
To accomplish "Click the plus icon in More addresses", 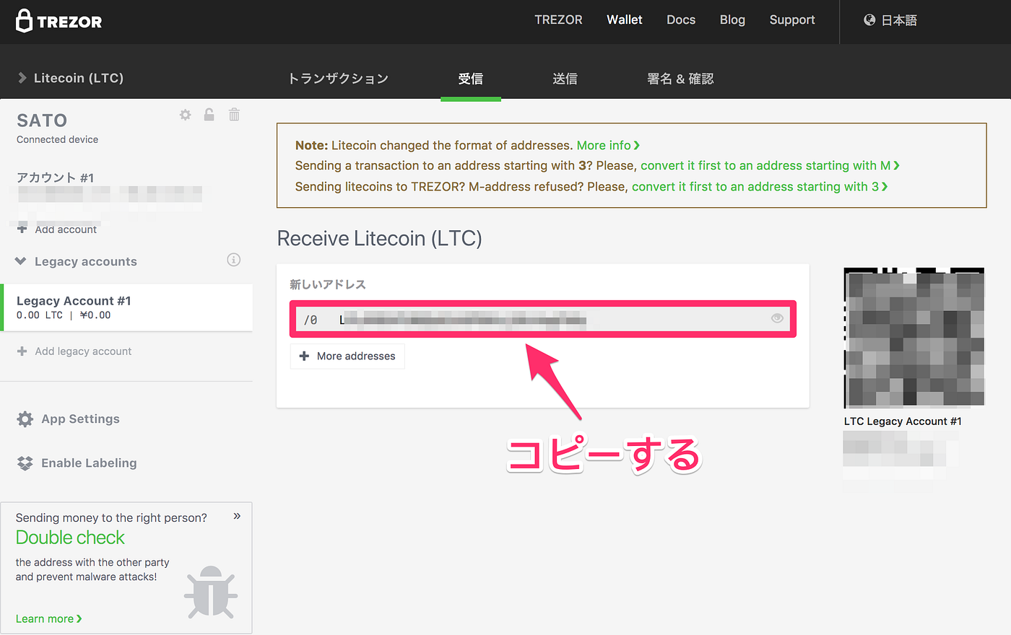I will pos(304,356).
